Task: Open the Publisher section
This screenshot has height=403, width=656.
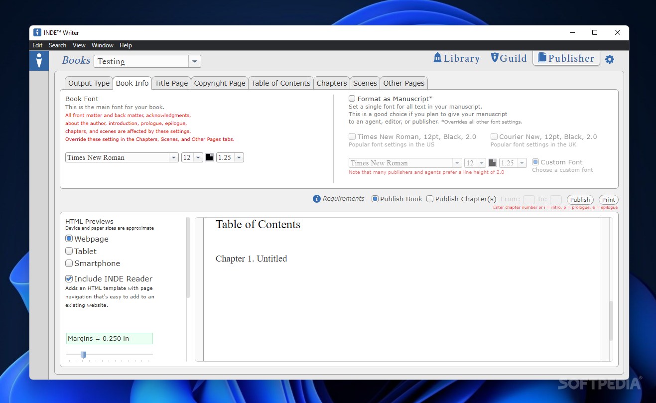Action: pyautogui.click(x=566, y=58)
